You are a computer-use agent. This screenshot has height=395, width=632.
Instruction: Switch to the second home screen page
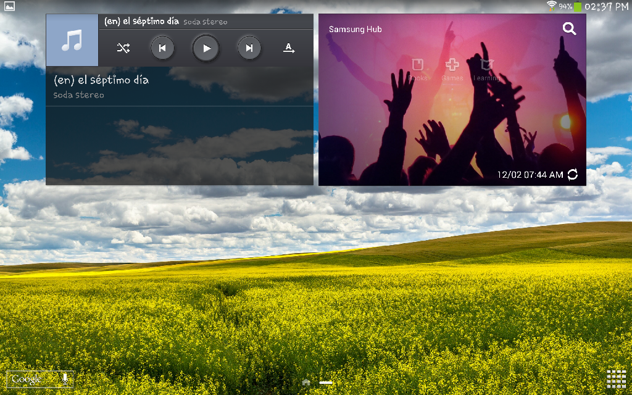(x=326, y=383)
